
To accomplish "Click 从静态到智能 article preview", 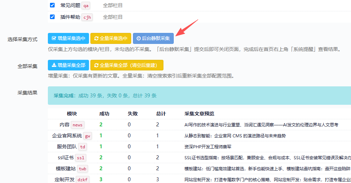I will pyautogui.click(x=235, y=136).
